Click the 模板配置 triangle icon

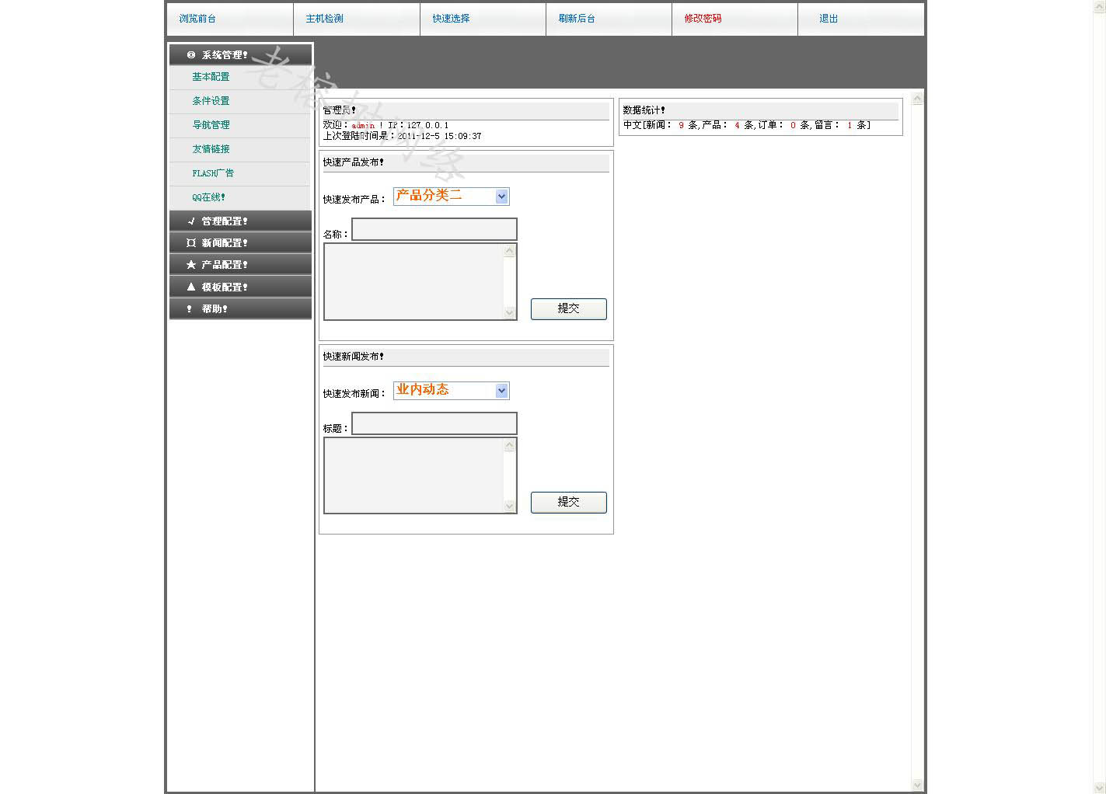pos(191,287)
